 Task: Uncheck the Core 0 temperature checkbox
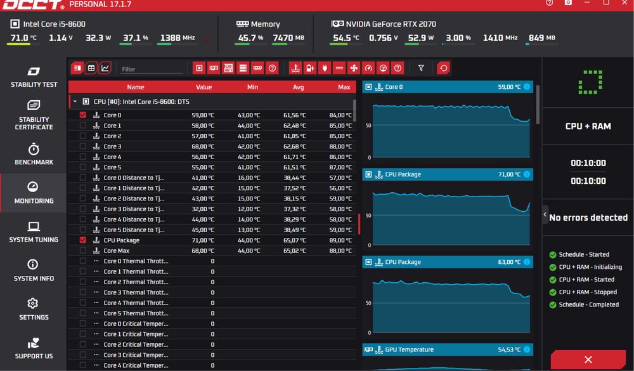point(83,115)
